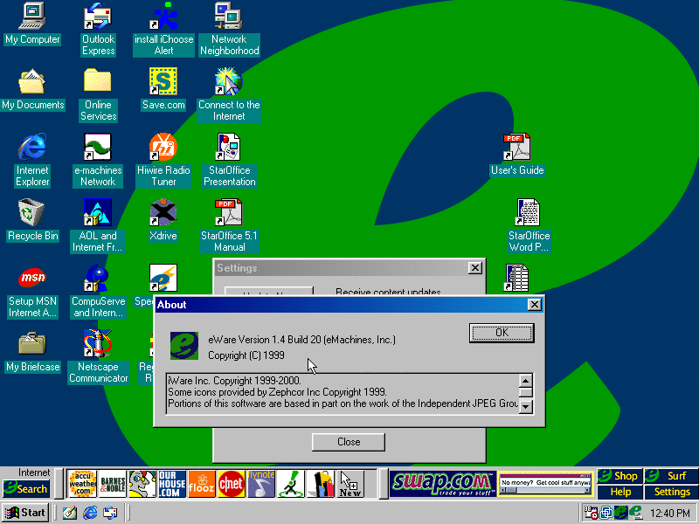This screenshot has width=699, height=524.
Task: Open the AccuWeather.com shortcut in the eWare bar
Action: coord(83,483)
